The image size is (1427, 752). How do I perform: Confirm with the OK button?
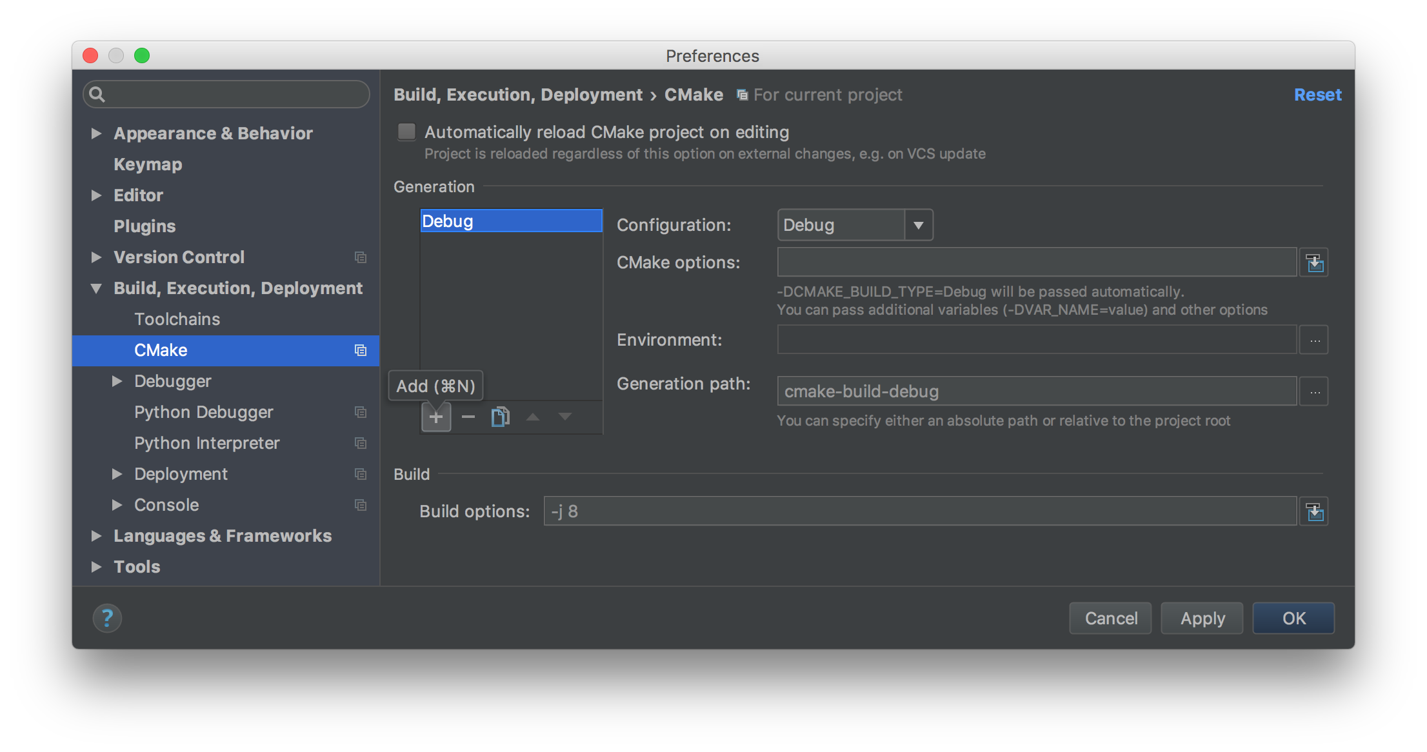1293,618
